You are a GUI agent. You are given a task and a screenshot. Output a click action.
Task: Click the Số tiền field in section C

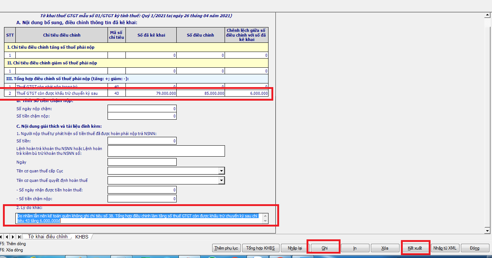(x=142, y=141)
